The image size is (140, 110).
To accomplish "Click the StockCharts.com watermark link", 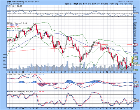I will click(126, 2).
